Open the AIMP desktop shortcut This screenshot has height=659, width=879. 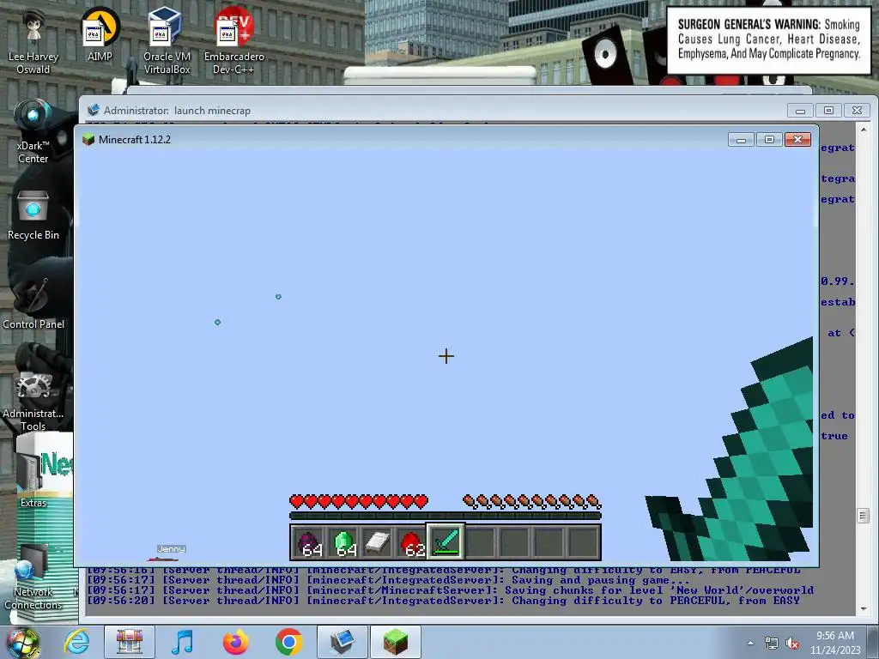point(100,34)
